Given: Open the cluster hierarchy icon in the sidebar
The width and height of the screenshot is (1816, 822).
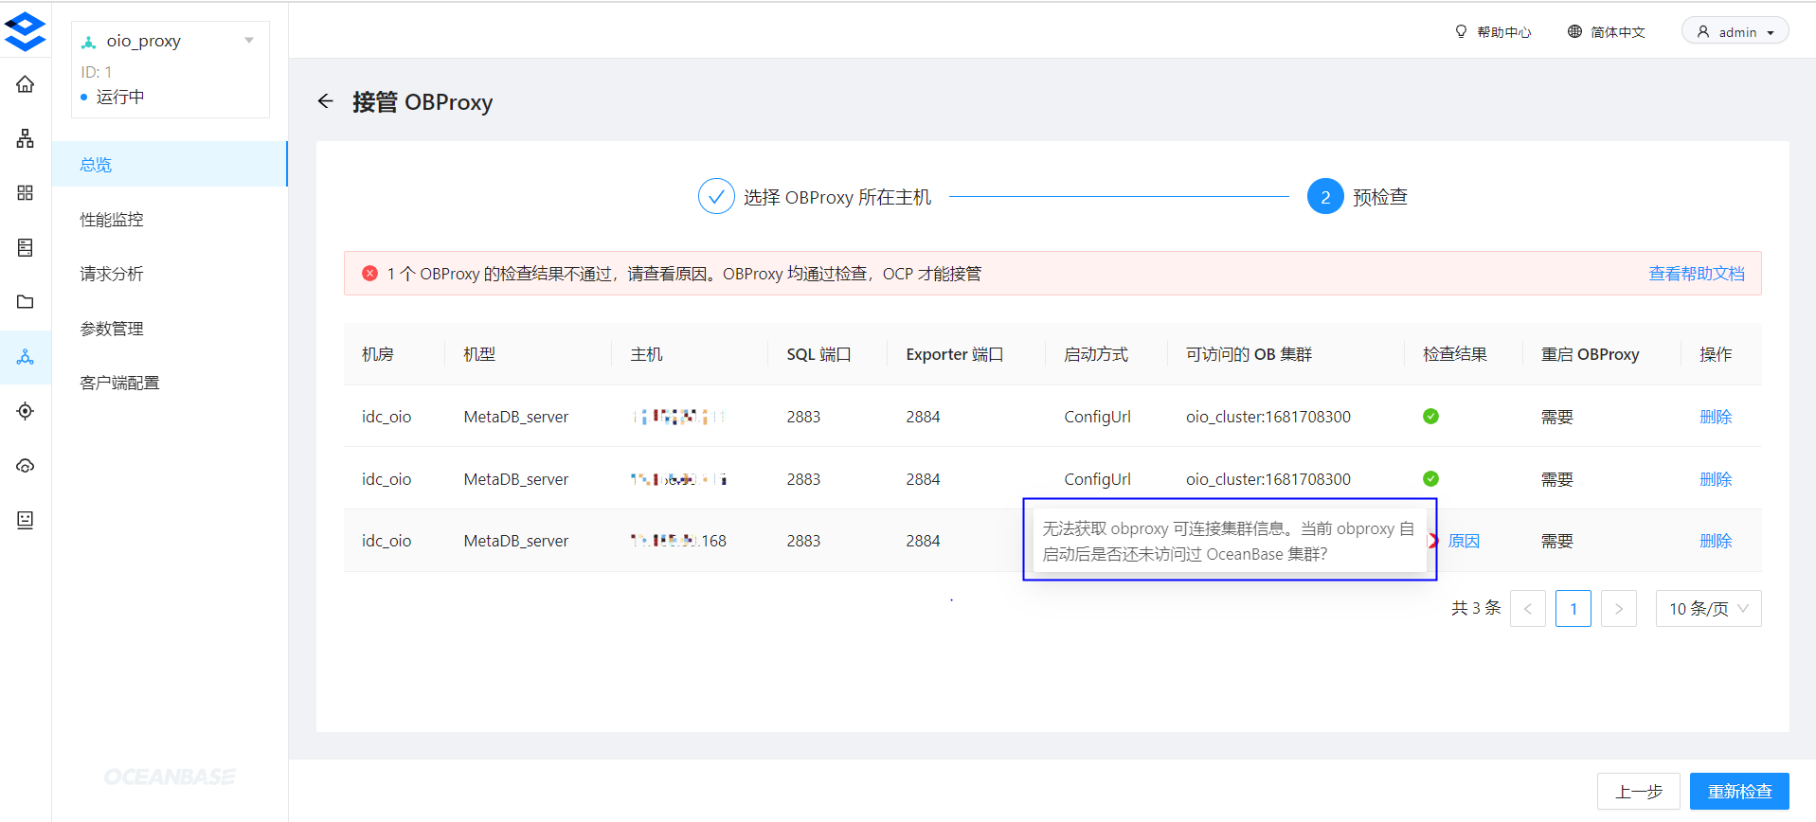Looking at the screenshot, I should (x=26, y=138).
